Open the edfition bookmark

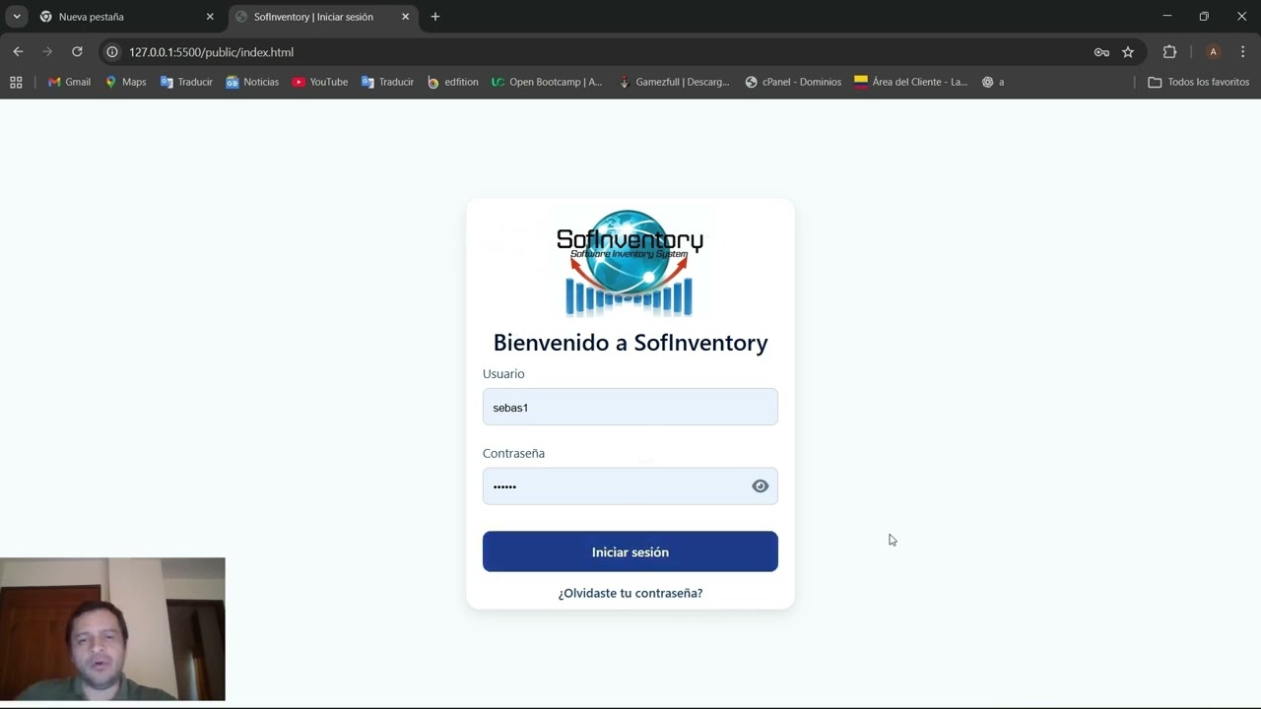click(452, 82)
